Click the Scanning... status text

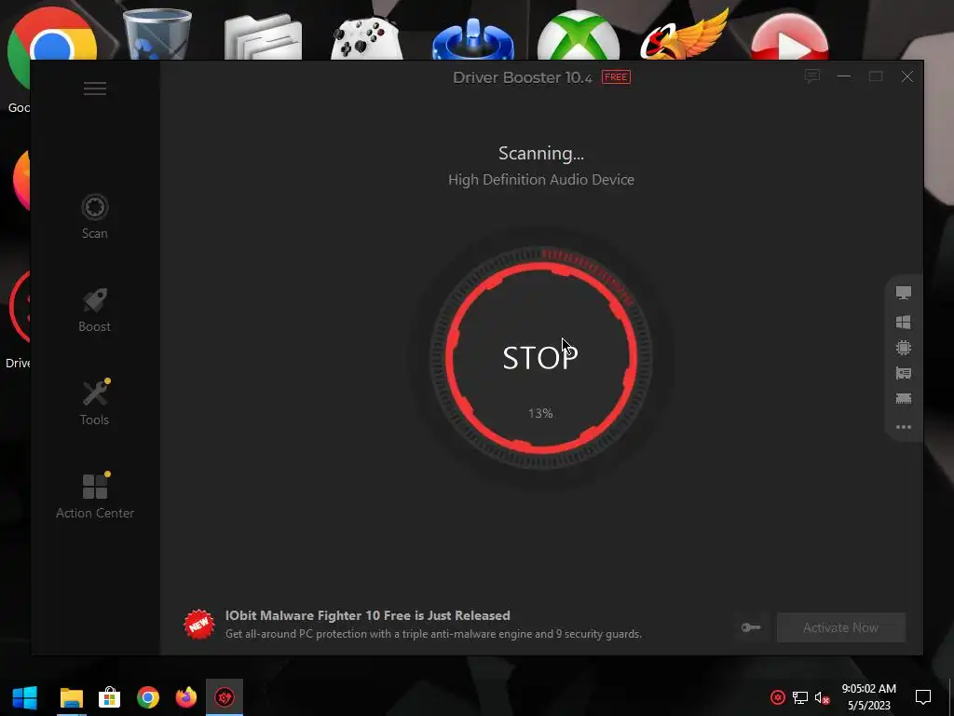(x=541, y=154)
